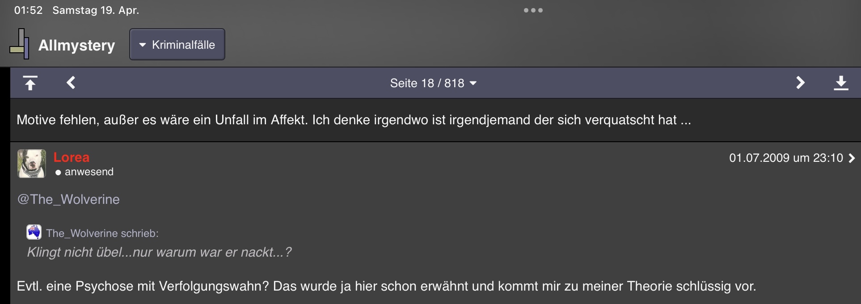The height and width of the screenshot is (304, 861).
Task: Open quoted text 'The_Wolverine schrieb:' header
Action: (102, 233)
